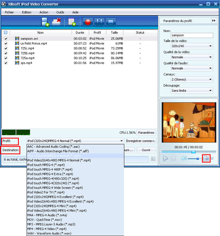The image size is (220, 236).
Task: Click the file icon of Le Petit Prince.mp4
Action: click(17, 43)
